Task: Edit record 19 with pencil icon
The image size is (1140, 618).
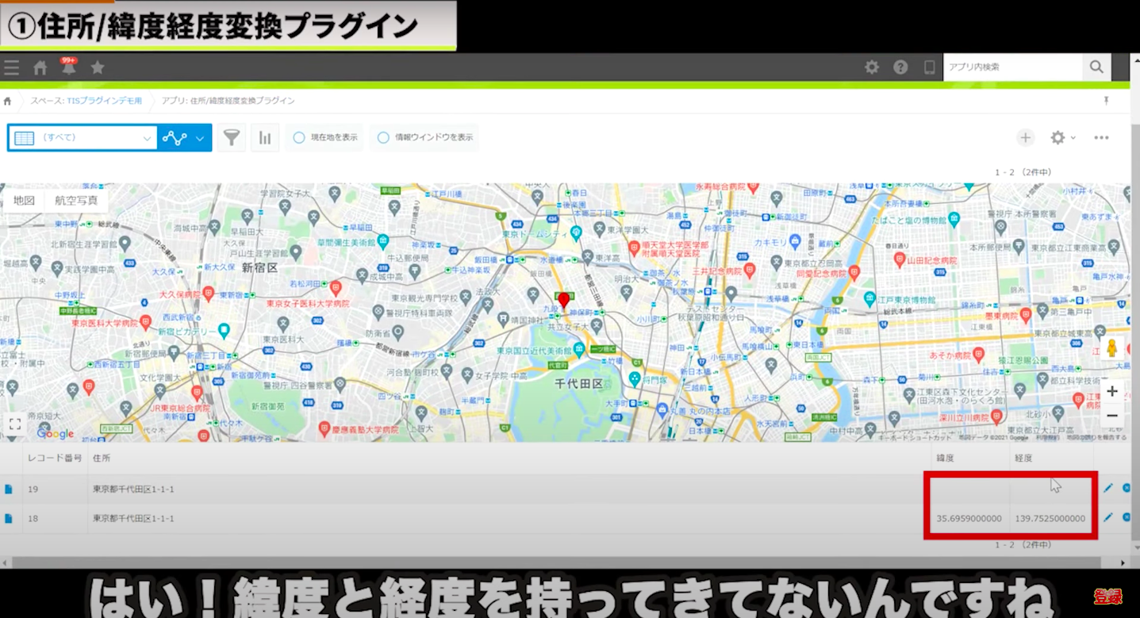Action: pos(1108,489)
